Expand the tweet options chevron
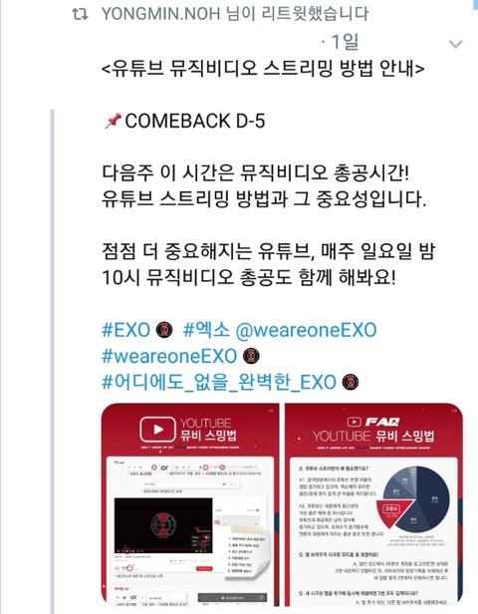Image resolution: width=478 pixels, height=614 pixels. click(x=455, y=44)
